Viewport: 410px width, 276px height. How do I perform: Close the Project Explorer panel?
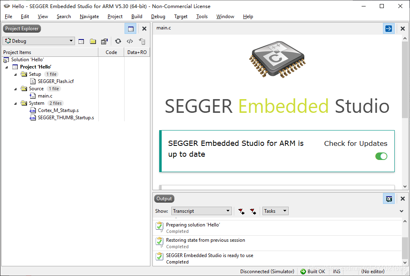tap(144, 29)
